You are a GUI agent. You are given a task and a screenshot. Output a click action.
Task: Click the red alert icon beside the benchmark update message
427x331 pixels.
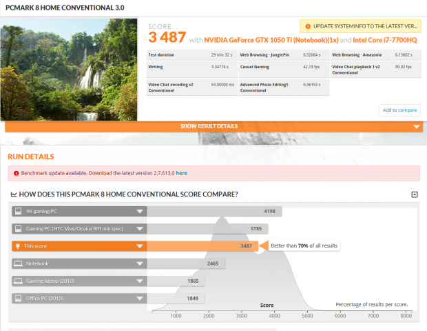[16, 173]
